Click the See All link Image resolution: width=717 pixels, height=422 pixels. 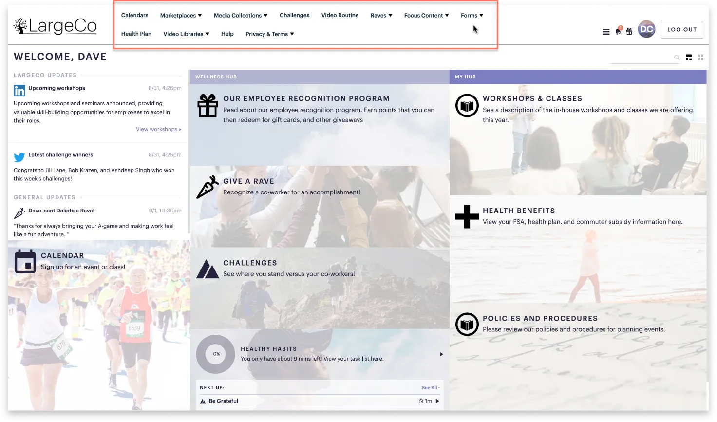pyautogui.click(x=431, y=388)
